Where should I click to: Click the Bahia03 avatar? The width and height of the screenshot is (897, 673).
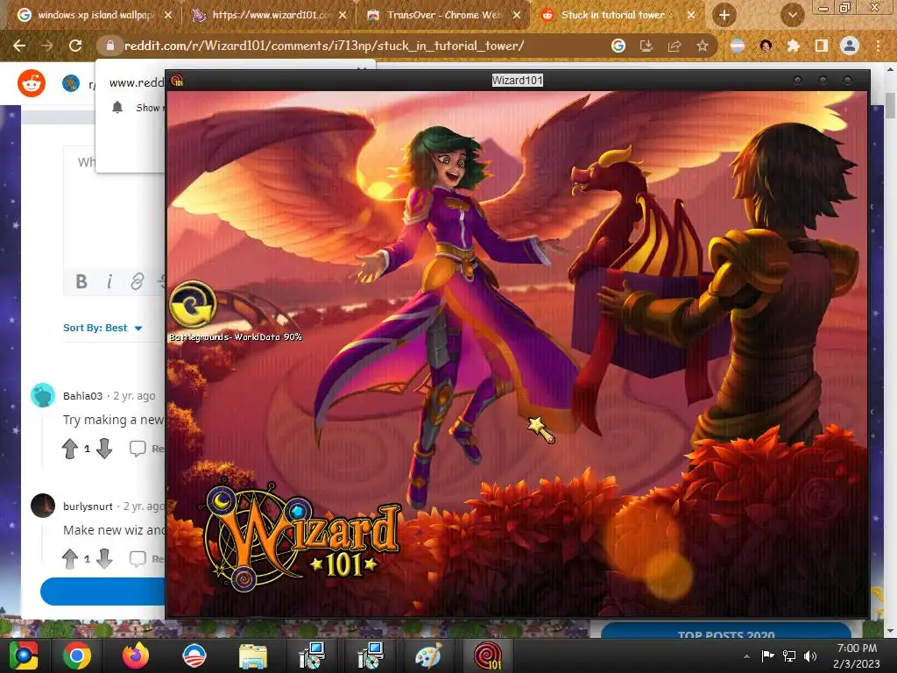point(43,395)
